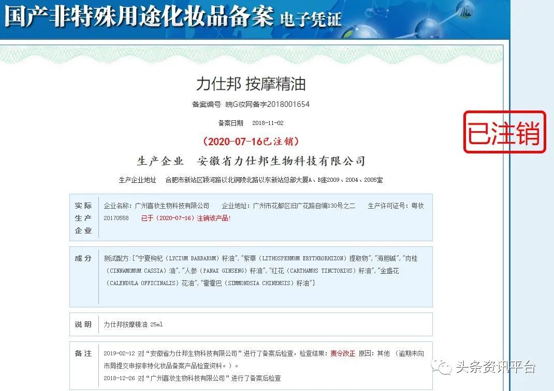This screenshot has height=391, width=554.
Task: Select ingredient 红花 (CARTHAMUS TINCTORIUS) 籽油
Action: coord(320,271)
